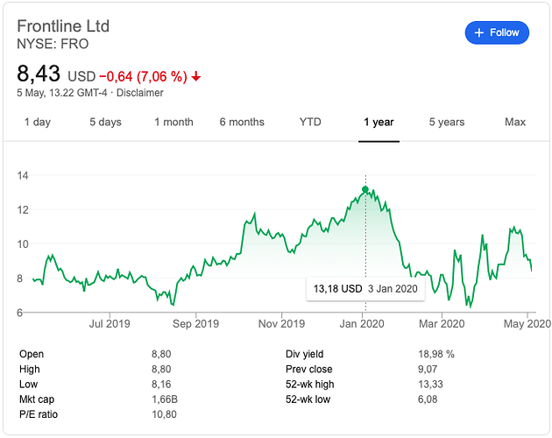This screenshot has height=438, width=552.
Task: Click the plus icon inside Follow
Action: click(x=478, y=32)
